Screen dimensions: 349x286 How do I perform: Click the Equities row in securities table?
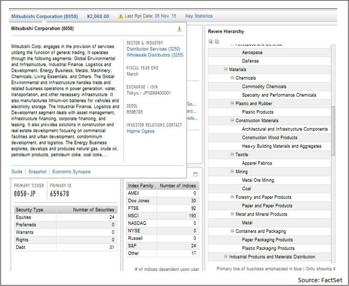click(66, 217)
